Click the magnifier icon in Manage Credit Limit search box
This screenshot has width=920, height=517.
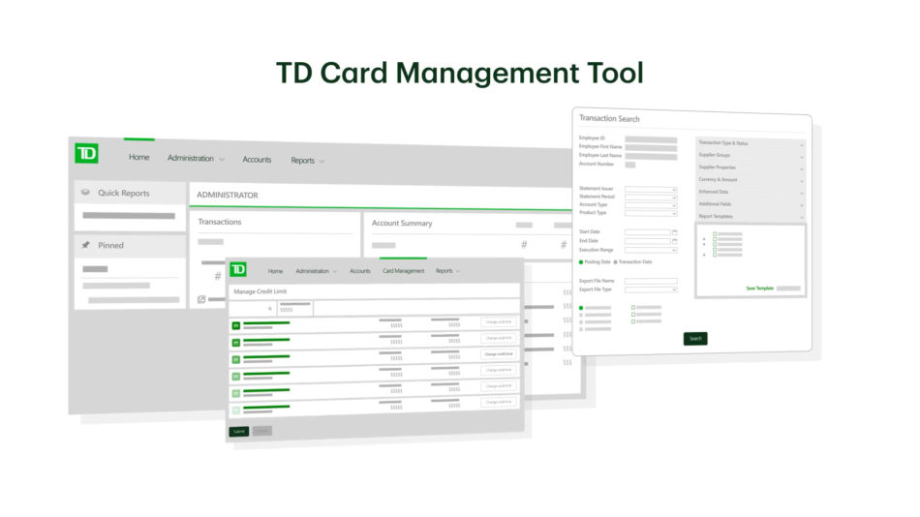point(270,309)
